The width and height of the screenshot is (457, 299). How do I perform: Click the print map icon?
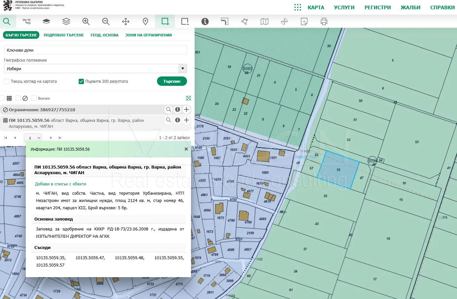[324, 22]
